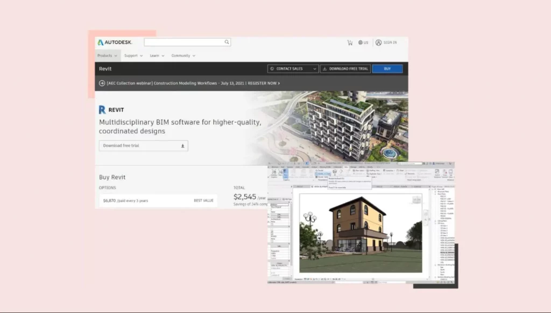Screen dimensions: 551x313
Task: Click the white Download free trial button
Action: tap(143, 145)
